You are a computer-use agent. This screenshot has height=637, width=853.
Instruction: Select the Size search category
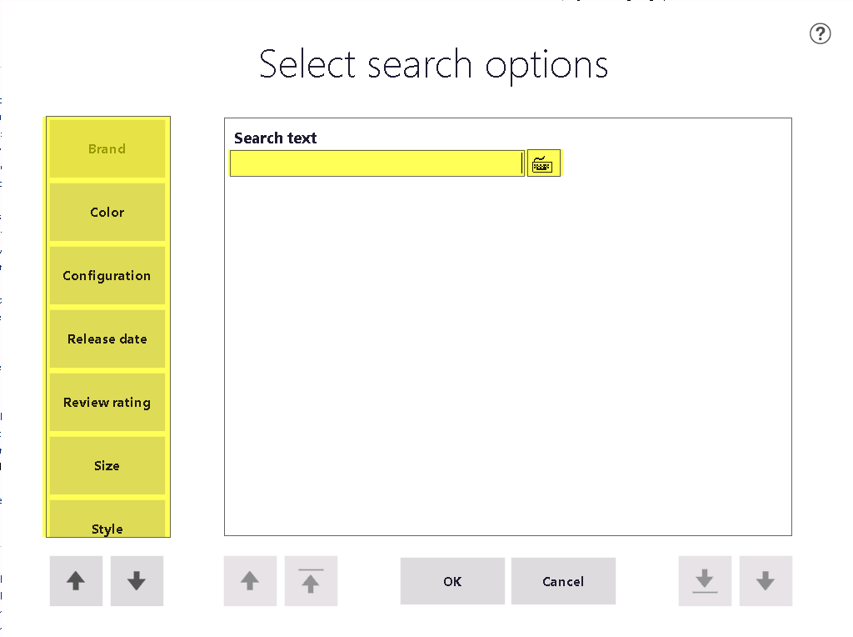pyautogui.click(x=107, y=465)
